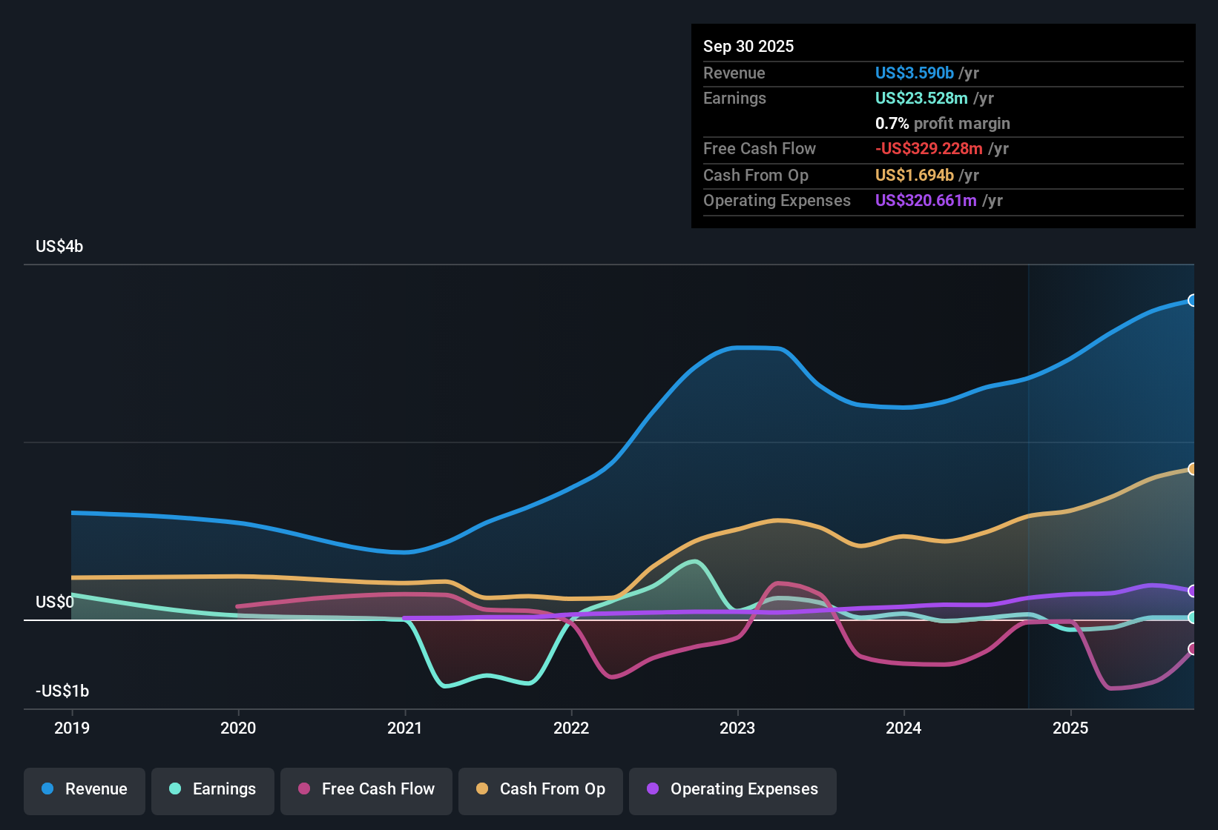Click the orange Cash From Op dot icon

coord(482,789)
